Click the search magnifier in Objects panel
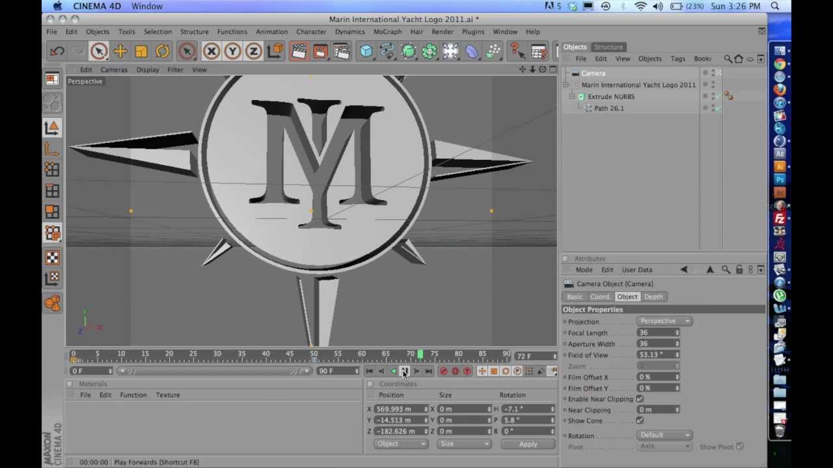833x468 pixels. coord(728,58)
